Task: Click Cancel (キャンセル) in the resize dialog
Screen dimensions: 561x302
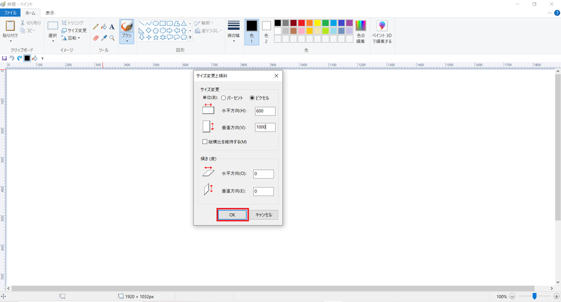Action: [x=264, y=215]
